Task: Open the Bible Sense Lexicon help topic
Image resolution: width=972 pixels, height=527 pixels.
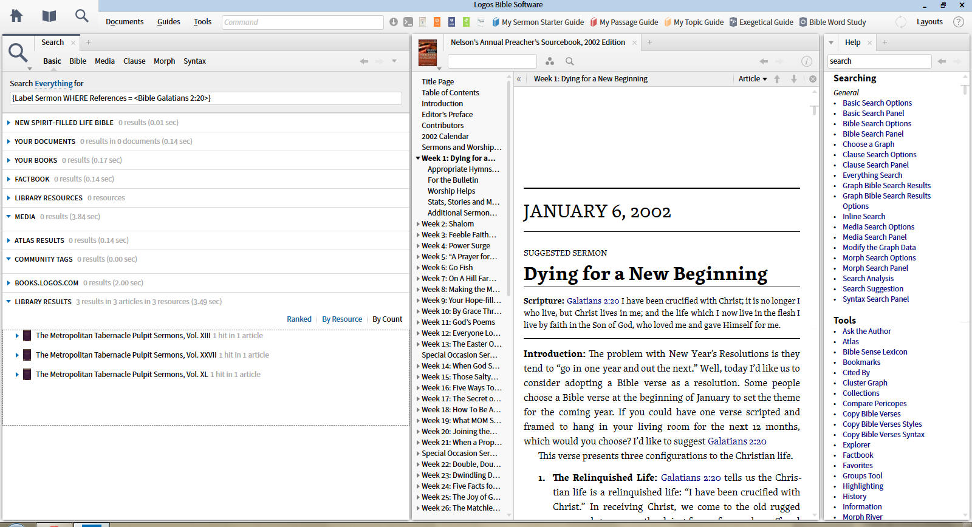Action: click(875, 352)
